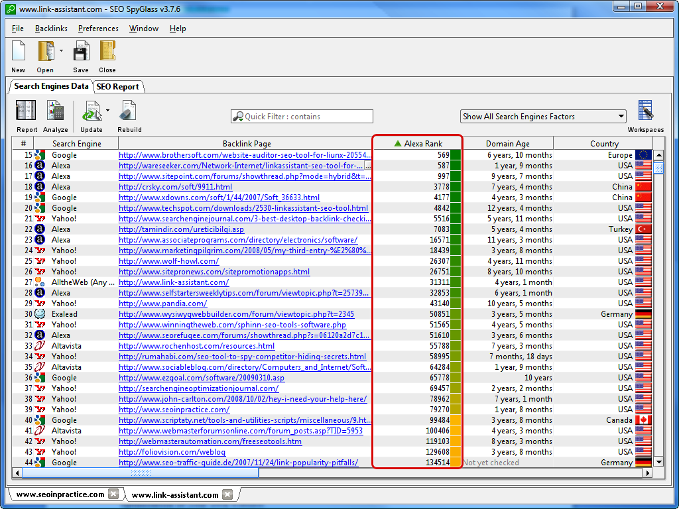Image resolution: width=679 pixels, height=509 pixels.
Task: Click the horizontal scrollbar right arrow
Action: 648,473
